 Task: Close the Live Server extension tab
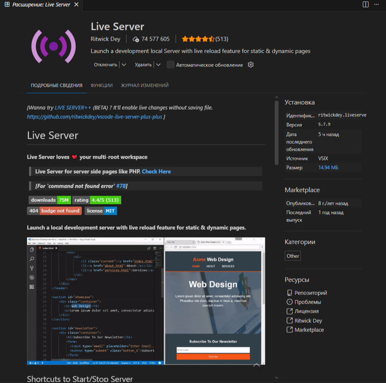pos(77,4)
